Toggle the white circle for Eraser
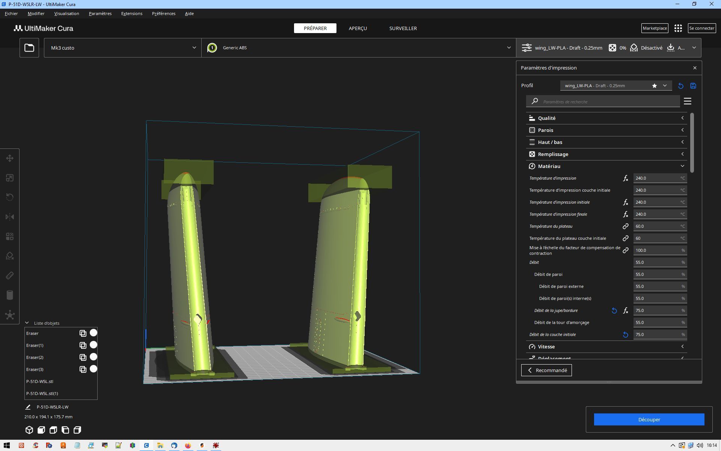 coord(94,333)
